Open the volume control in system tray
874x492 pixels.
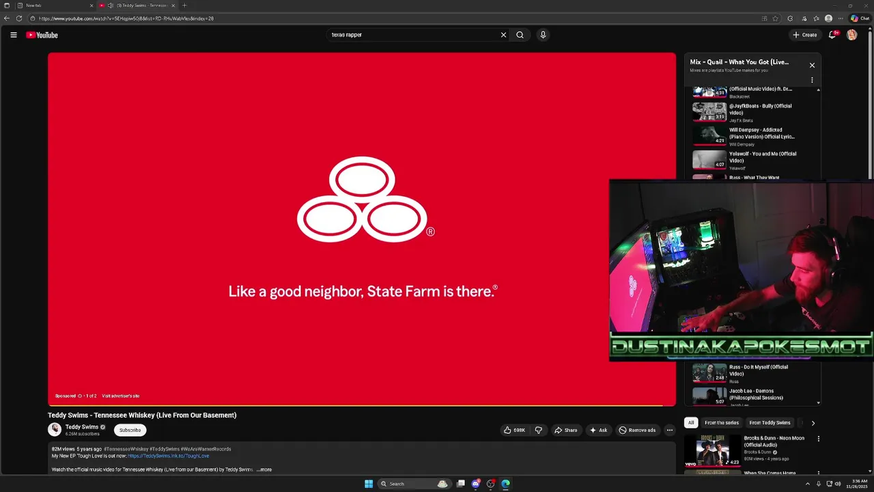pos(838,484)
